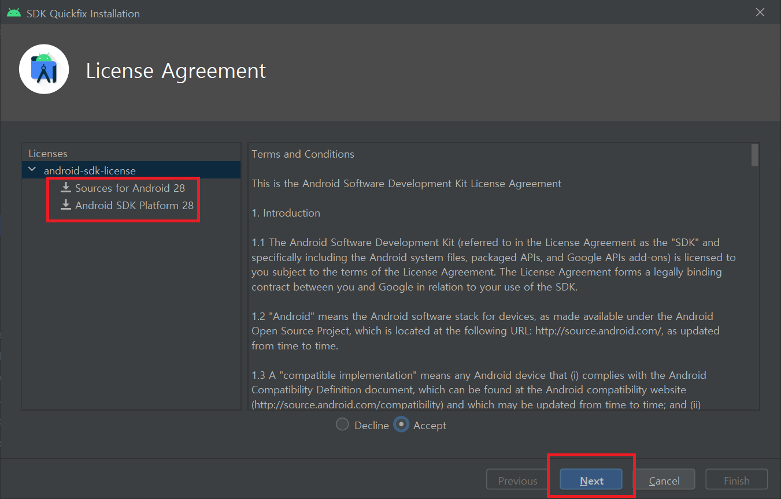
Task: Click the Terms and Conditions heading
Action: (x=303, y=154)
